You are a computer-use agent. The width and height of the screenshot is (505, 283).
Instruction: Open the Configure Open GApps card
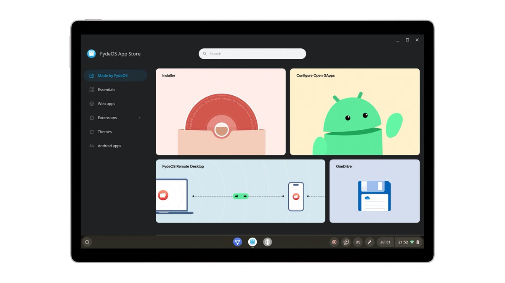click(355, 112)
